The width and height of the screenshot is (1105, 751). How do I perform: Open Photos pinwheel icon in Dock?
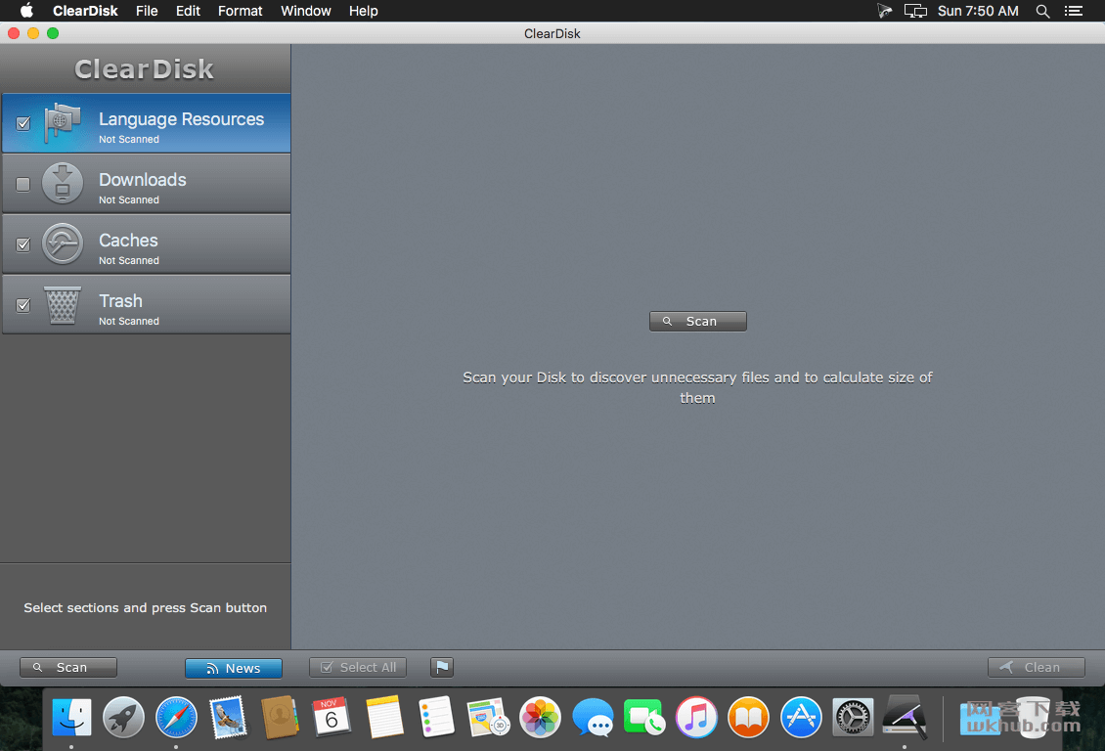[540, 717]
